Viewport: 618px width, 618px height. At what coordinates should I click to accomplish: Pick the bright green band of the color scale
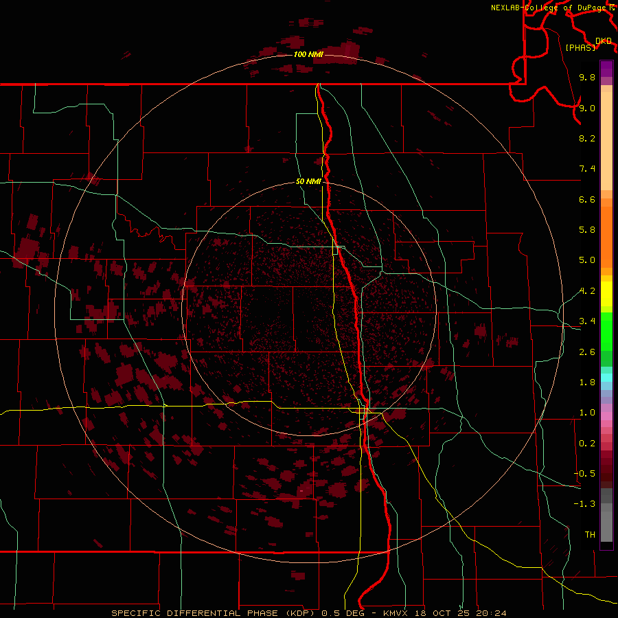pos(606,332)
